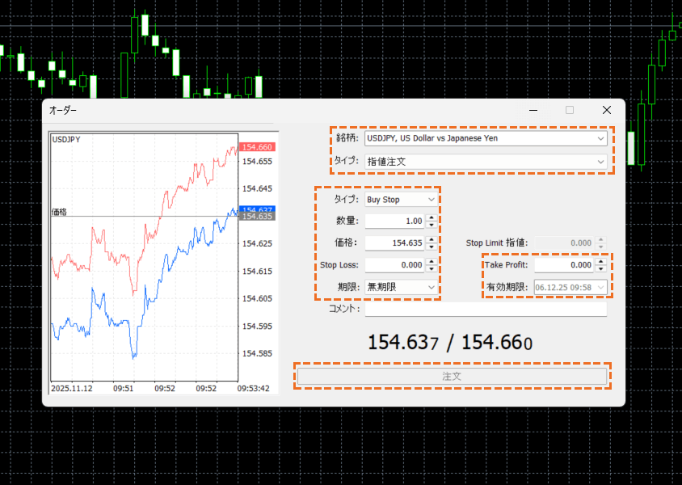682x485 pixels.
Task: Open the 銘柄 symbol dropdown
Action: click(485, 139)
